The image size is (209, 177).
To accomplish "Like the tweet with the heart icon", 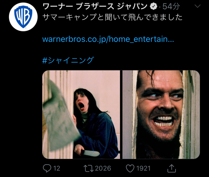I will point(130,168).
